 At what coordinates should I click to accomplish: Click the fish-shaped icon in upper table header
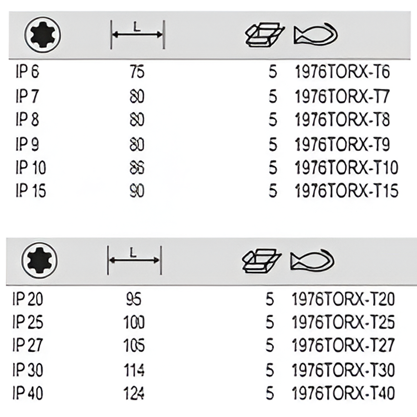click(x=316, y=34)
